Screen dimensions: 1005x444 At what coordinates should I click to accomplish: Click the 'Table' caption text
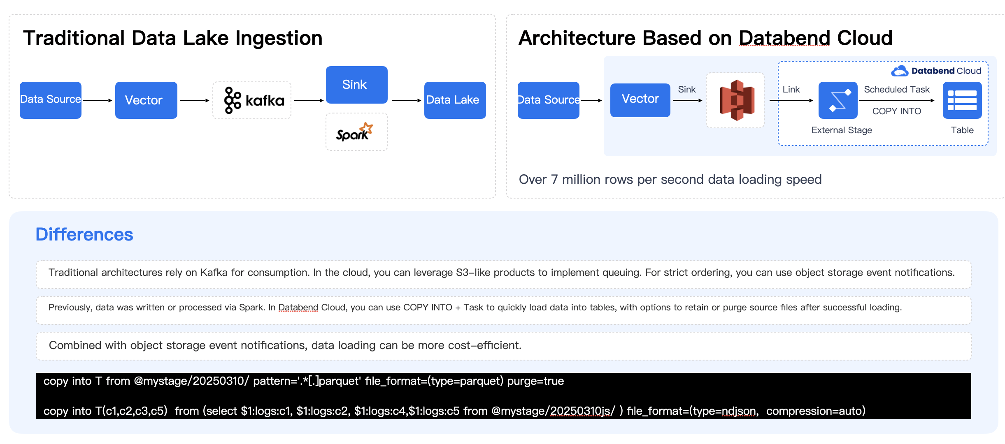tap(962, 130)
